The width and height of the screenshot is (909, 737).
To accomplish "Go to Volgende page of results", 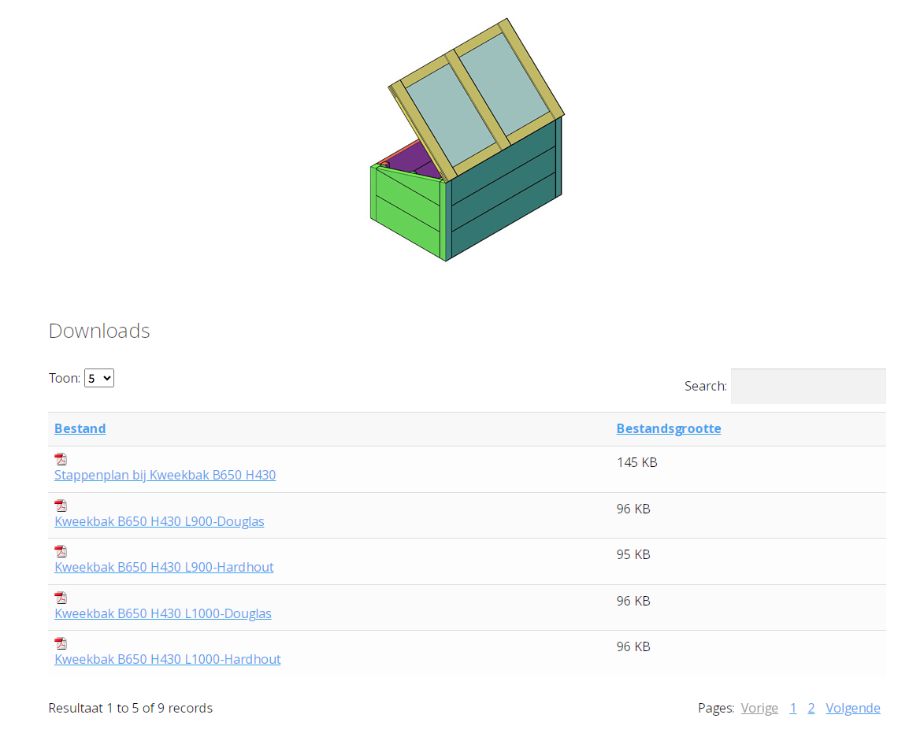I will click(852, 708).
